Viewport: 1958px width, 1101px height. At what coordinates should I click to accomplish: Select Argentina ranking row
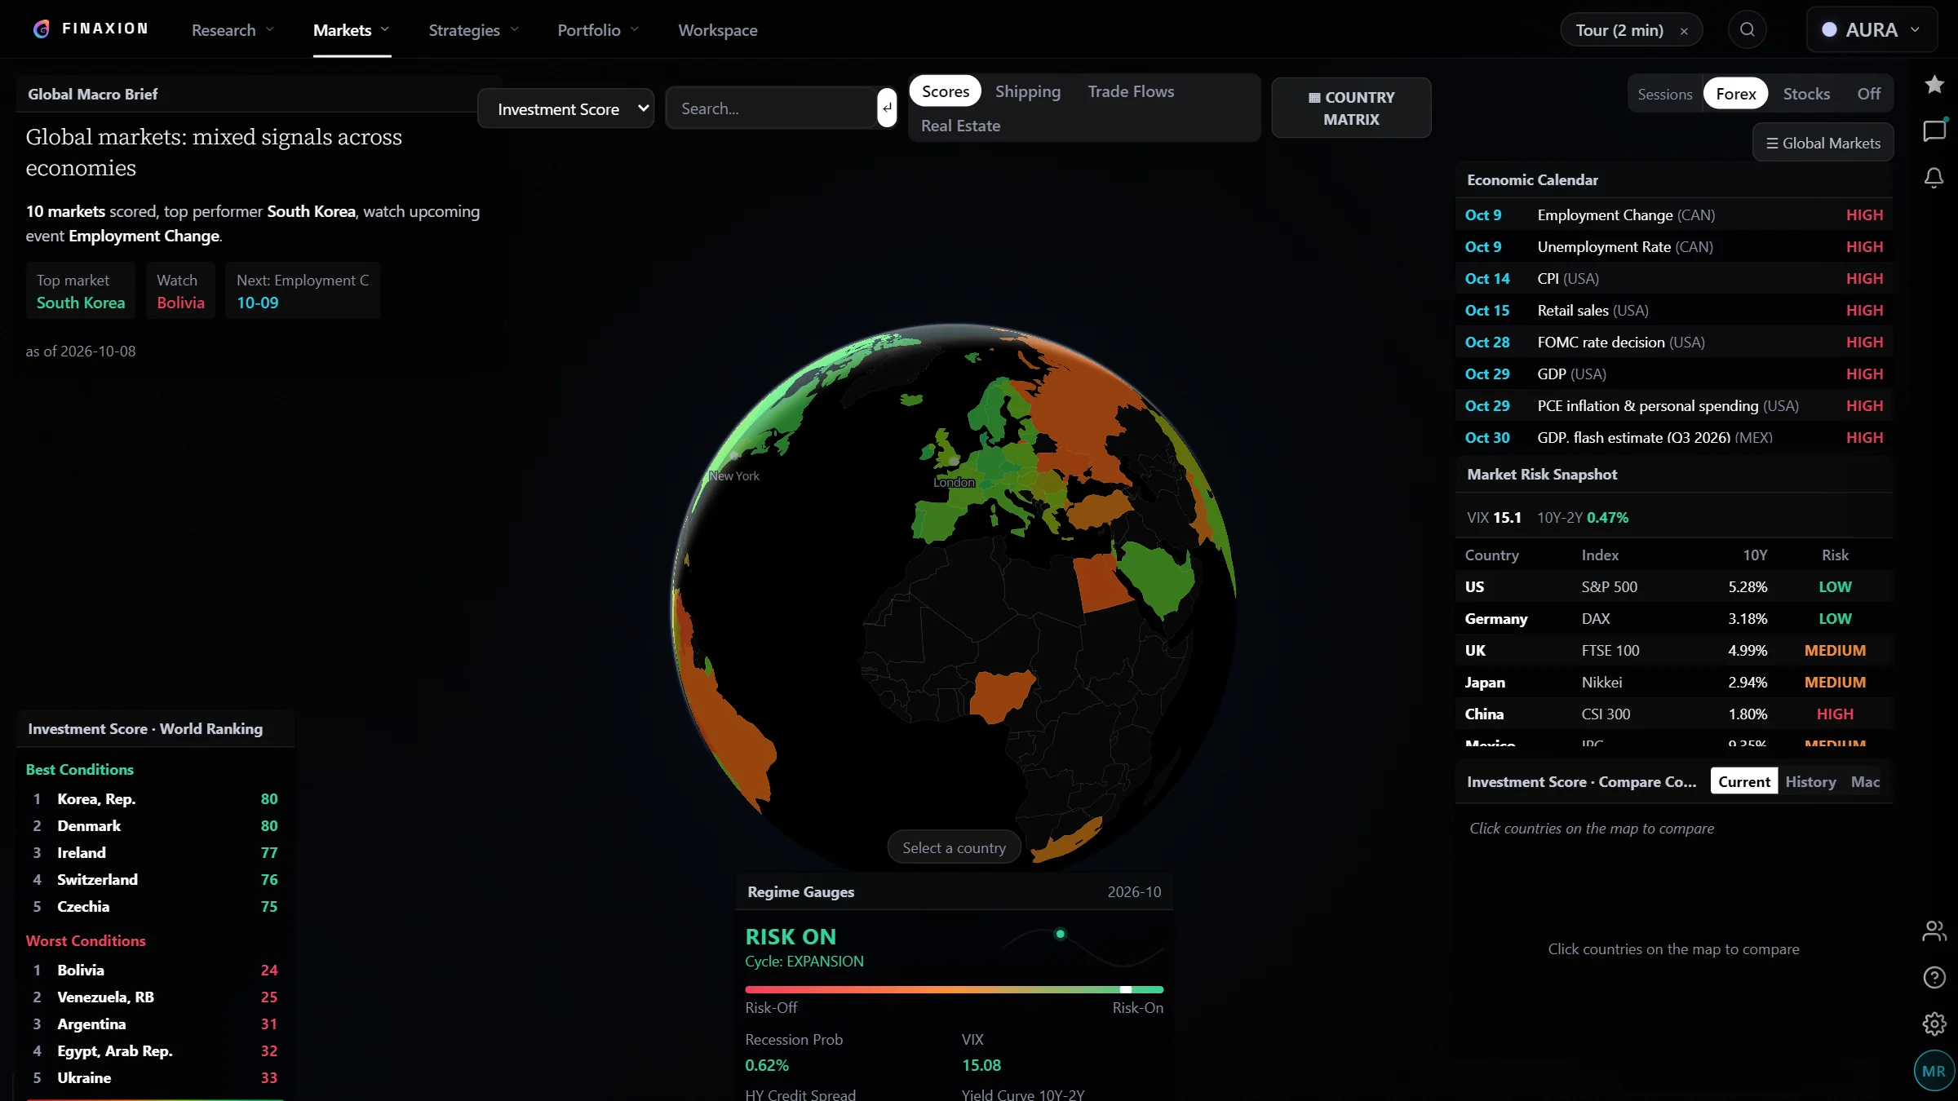click(x=155, y=1024)
